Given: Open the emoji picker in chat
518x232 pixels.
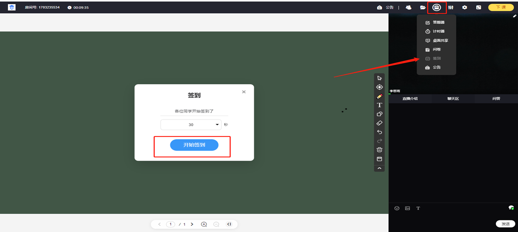Looking at the screenshot, I should click(397, 208).
